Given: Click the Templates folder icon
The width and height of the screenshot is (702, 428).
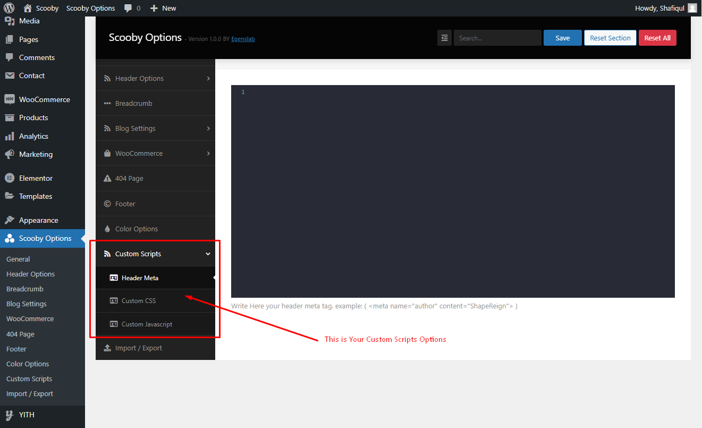Looking at the screenshot, I should coord(10,196).
